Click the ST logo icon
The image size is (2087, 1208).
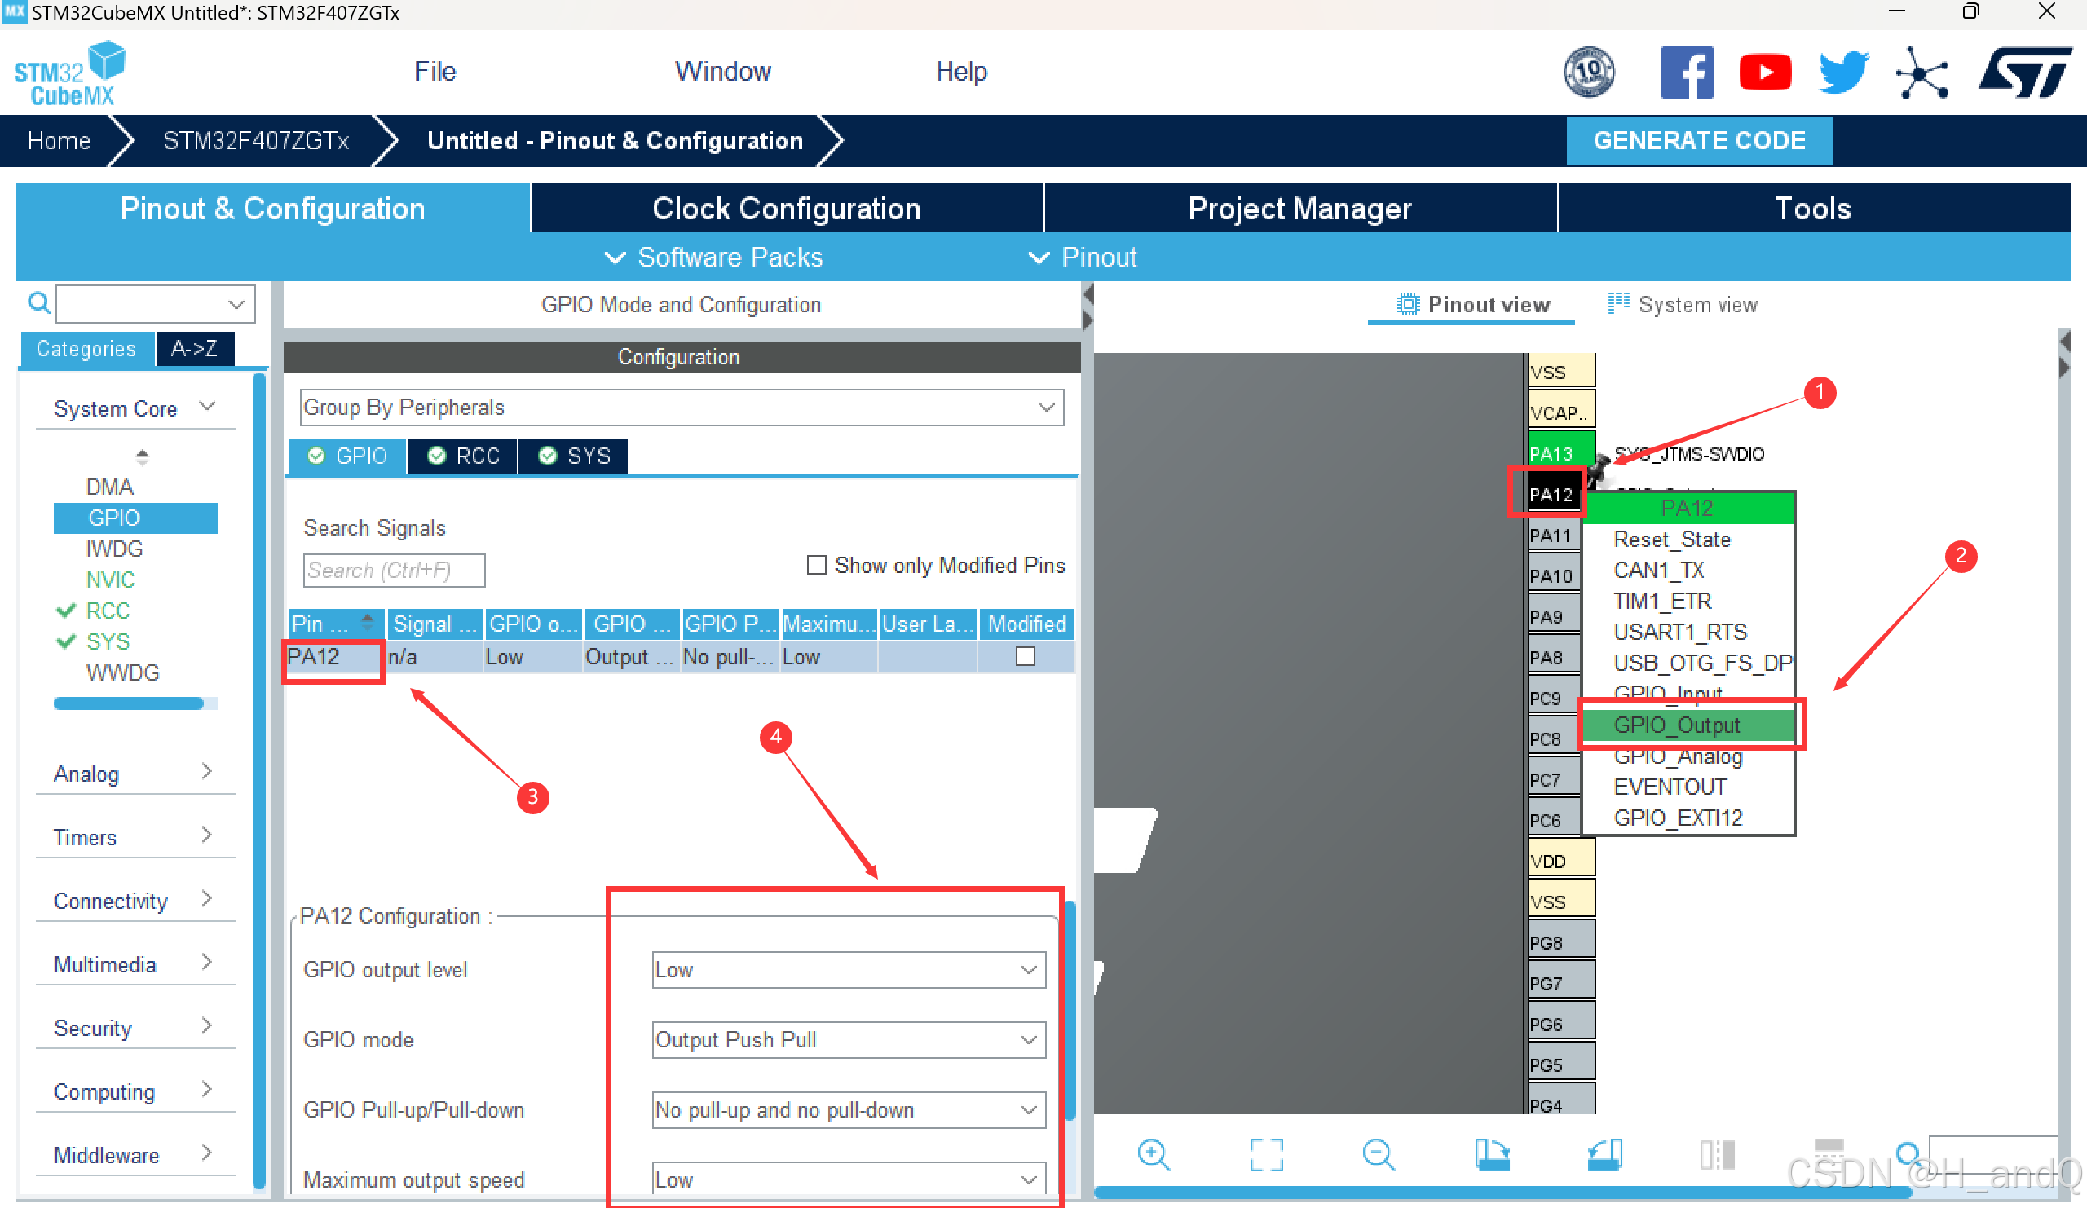[2024, 72]
